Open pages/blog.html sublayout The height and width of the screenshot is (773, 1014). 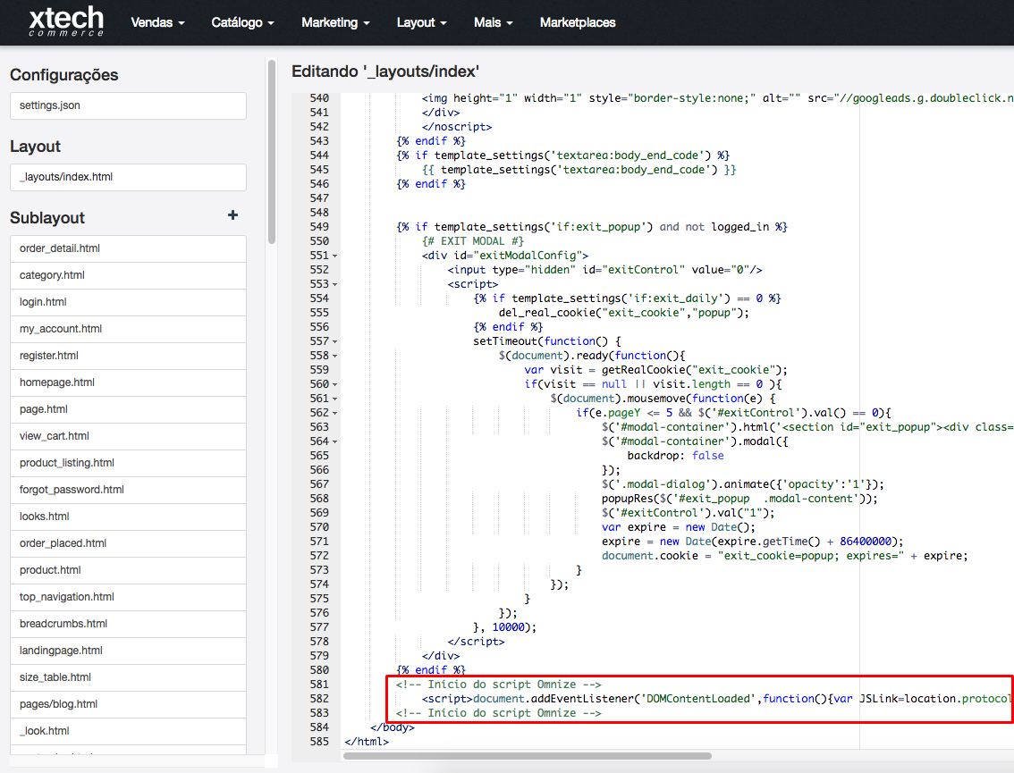point(128,704)
